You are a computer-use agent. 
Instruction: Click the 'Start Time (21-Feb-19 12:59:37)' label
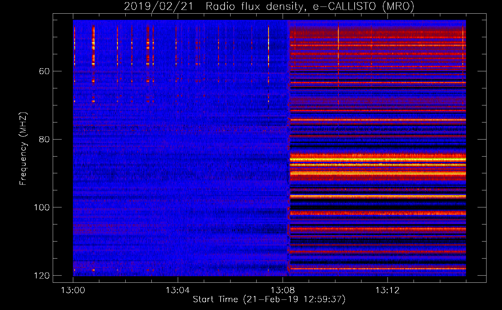tap(269, 299)
